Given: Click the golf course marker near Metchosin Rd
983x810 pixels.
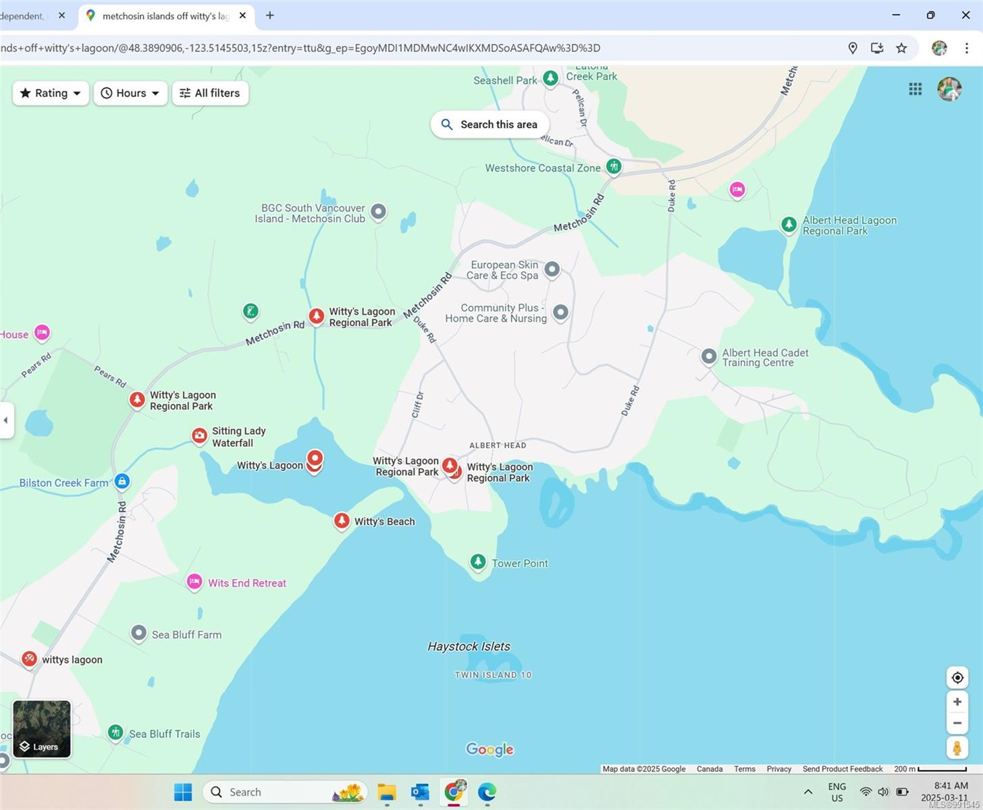Looking at the screenshot, I should pyautogui.click(x=250, y=311).
